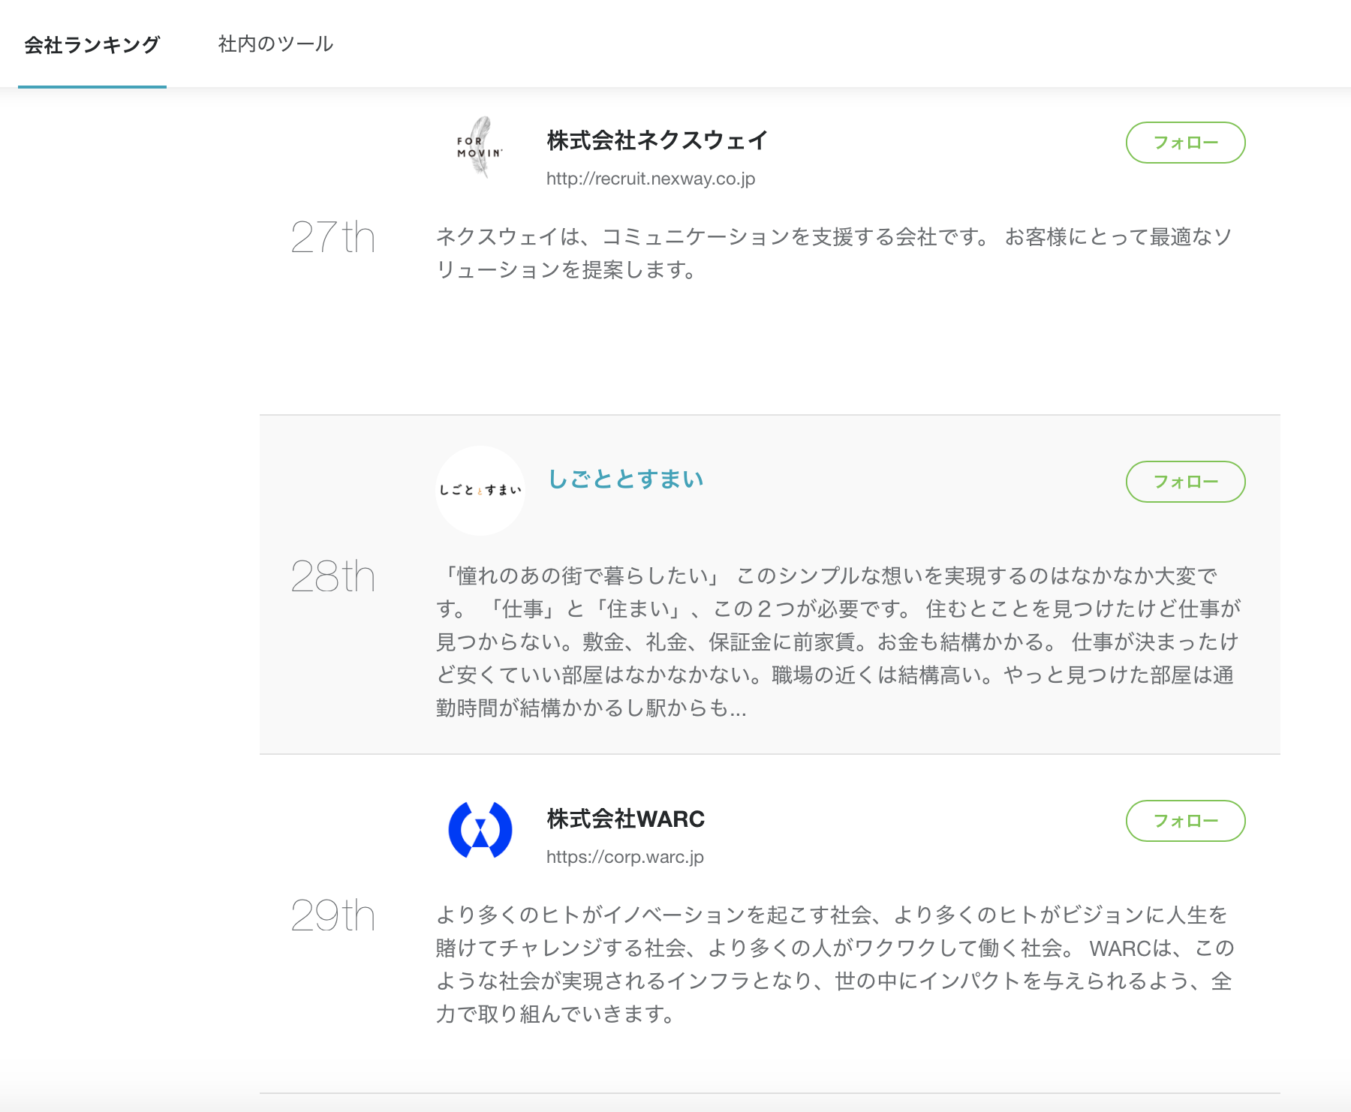Select the 会社ランキング tab
Screen dimensions: 1351x1112
[92, 44]
